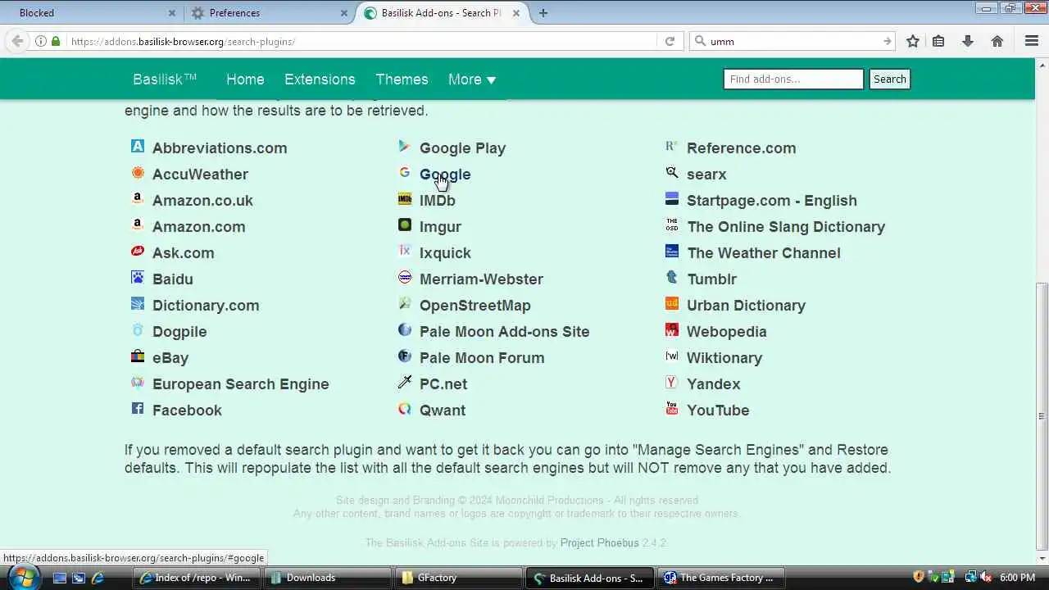Open the Pale Moon Add-ons Site link

pos(504,332)
